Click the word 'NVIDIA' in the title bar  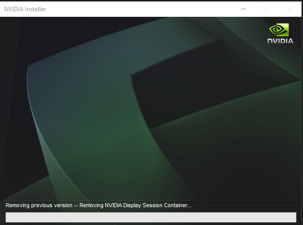[x=14, y=9]
